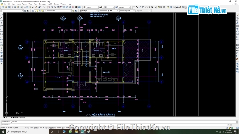Image resolution: width=239 pixels, height=134 pixels.
Task: Toggle ORTHO mode in status bar
Action: click(36, 128)
